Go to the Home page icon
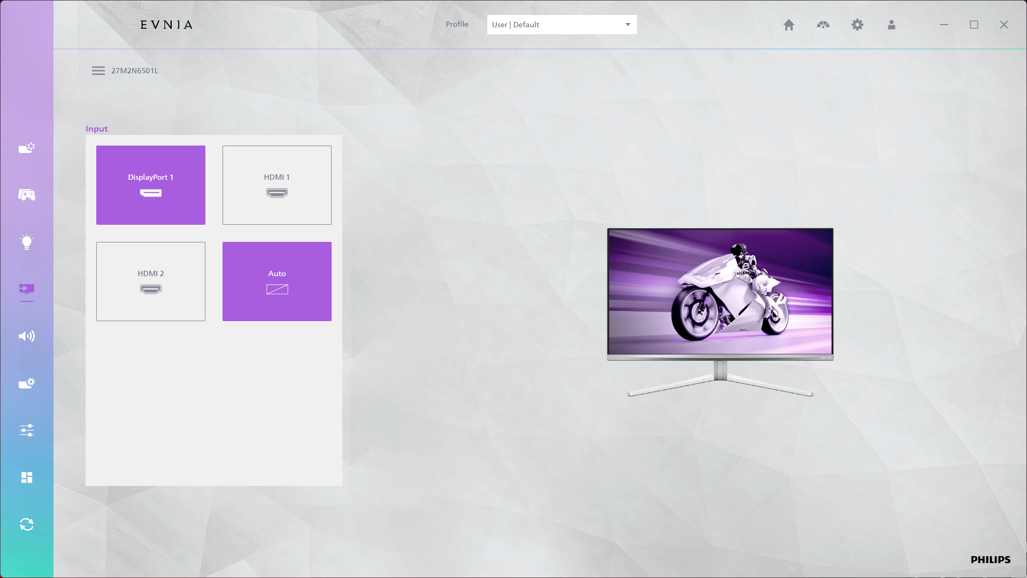 click(x=789, y=25)
